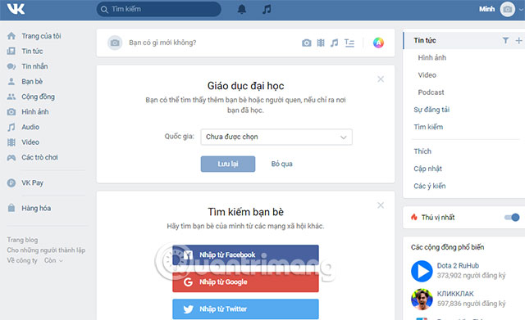Click '373,902 người đăng ký' subscriber text
This screenshot has width=525, height=320.
coord(471,276)
